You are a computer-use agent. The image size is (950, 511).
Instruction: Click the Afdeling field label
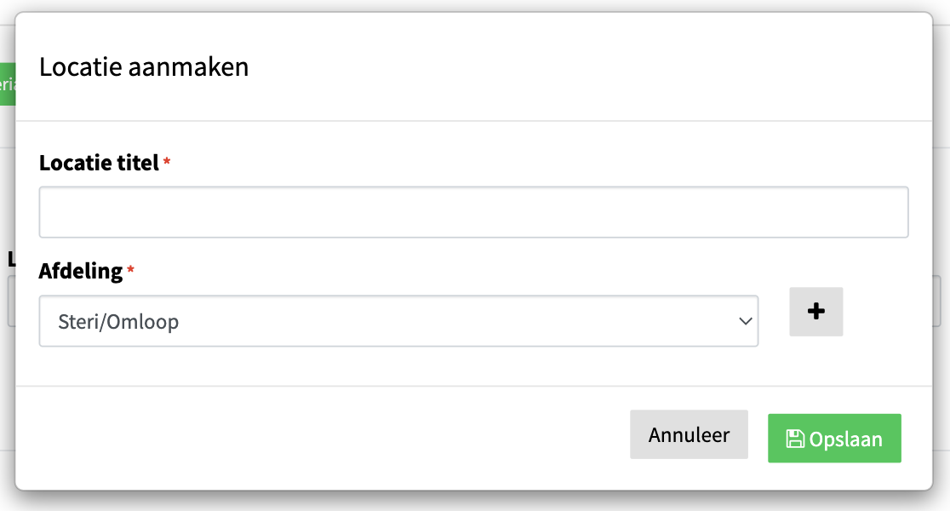coord(81,271)
